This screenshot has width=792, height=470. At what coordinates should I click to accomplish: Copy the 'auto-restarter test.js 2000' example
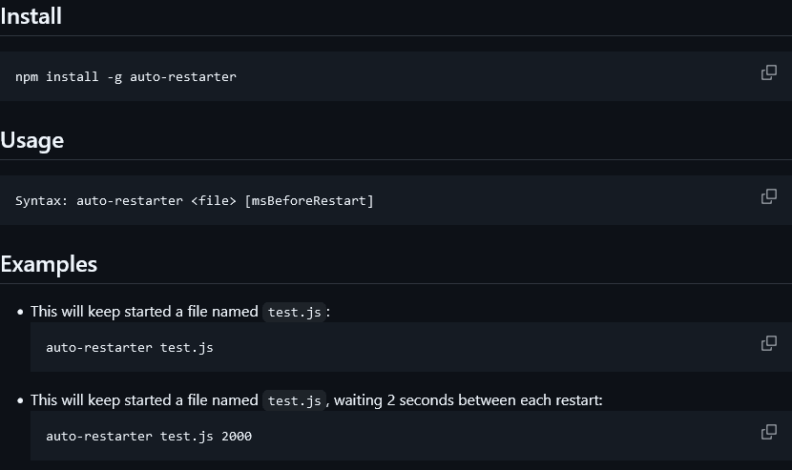point(769,432)
